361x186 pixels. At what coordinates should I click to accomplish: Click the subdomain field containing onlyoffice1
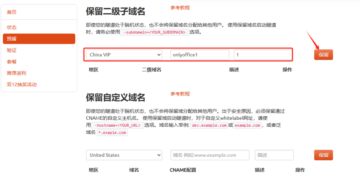coord(200,55)
